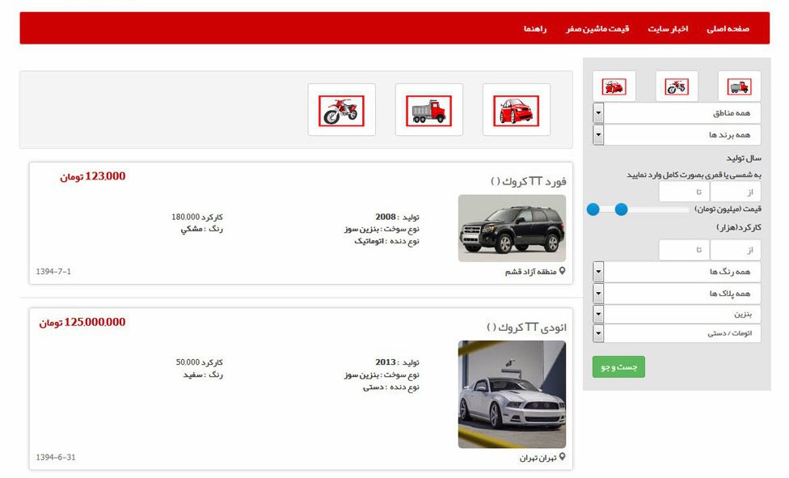Choose the large dump truck icon
789x478 pixels.
click(428, 110)
